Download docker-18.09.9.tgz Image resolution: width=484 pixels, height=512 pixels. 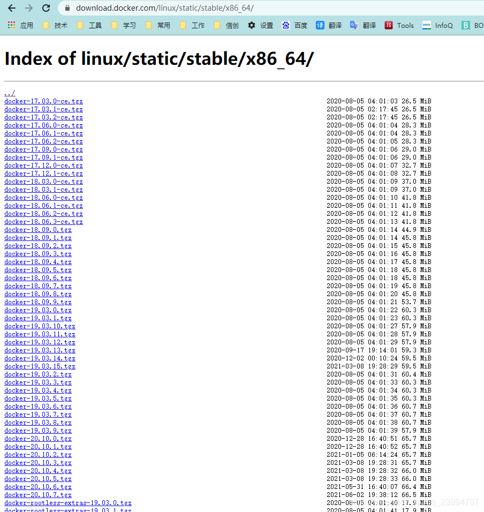pos(38,302)
